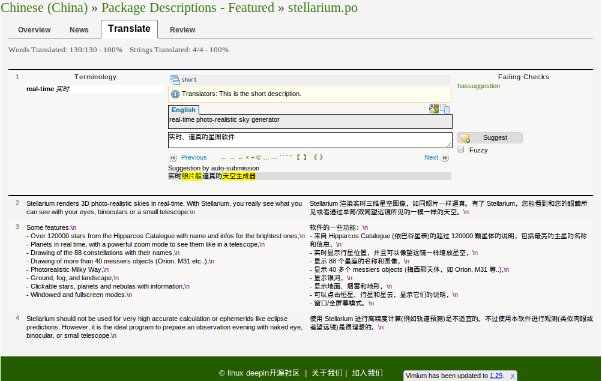602x381 pixels.
Task: Click the copy source text icon
Action: (x=445, y=109)
